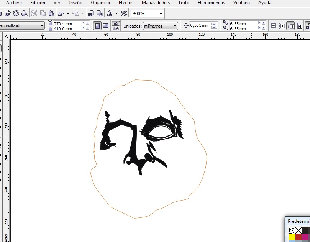Toggle dynamic guides
This screenshot has height=242, width=310.
tap(299, 26)
